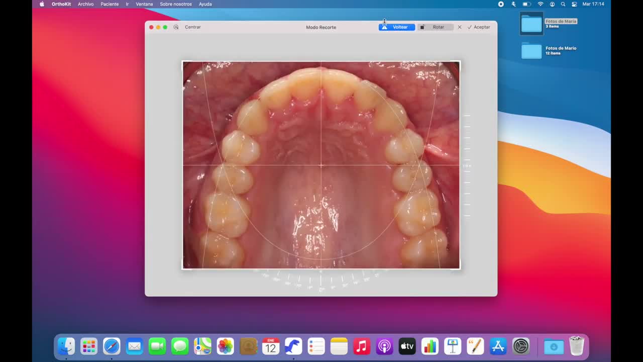Open Control Center in the menu bar

point(574,4)
